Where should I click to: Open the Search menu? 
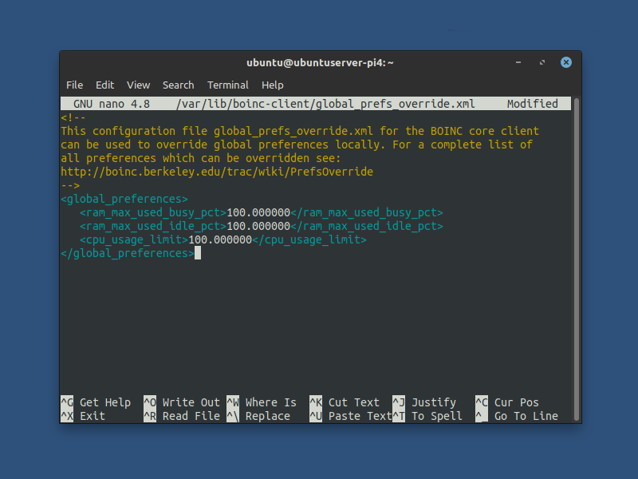[178, 85]
